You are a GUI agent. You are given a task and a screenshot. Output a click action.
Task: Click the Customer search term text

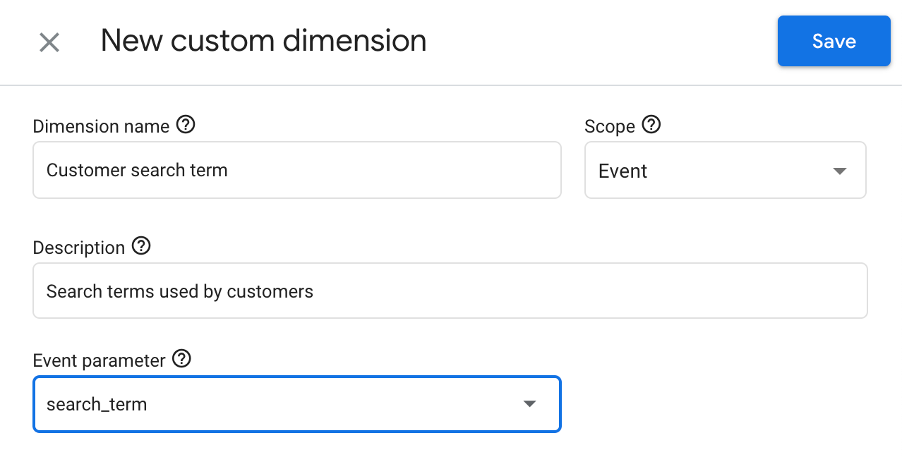(136, 170)
